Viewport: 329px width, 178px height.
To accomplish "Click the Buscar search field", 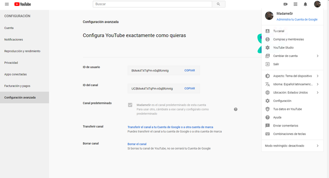I will pyautogui.click(x=152, y=4).
